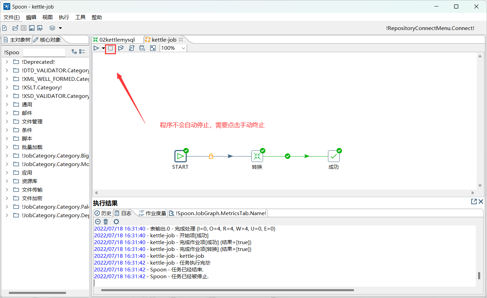
Task: Clear the log with the trash icon
Action: [x=106, y=222]
